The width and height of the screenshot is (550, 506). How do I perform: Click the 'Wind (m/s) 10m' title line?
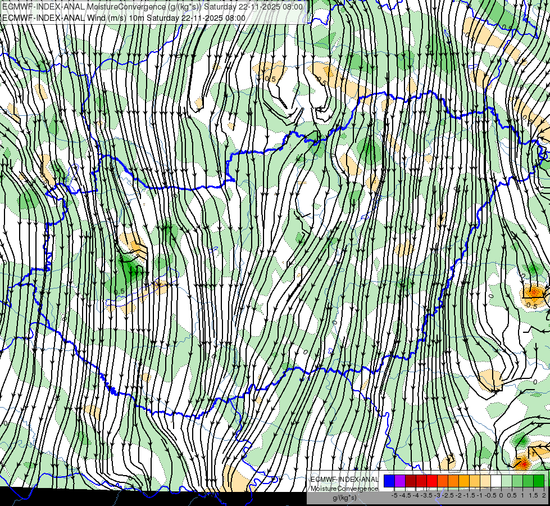click(124, 17)
